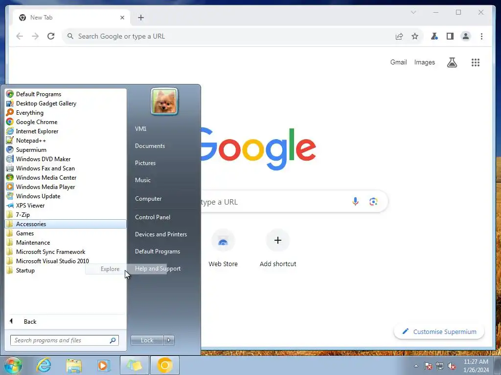This screenshot has height=375, width=501.
Task: Open the profile avatar menu
Action: [466, 36]
